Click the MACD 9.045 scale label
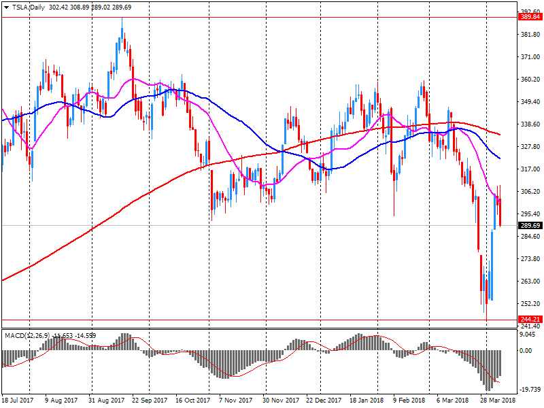This screenshot has width=544, height=408. click(x=528, y=335)
